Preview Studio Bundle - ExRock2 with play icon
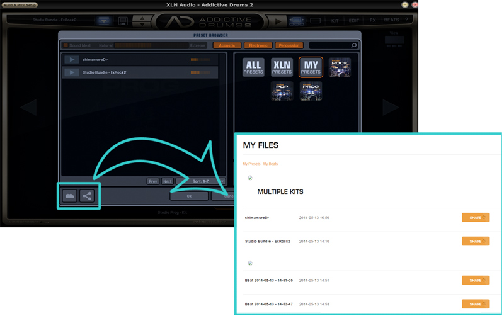The height and width of the screenshot is (316, 504). click(x=71, y=72)
